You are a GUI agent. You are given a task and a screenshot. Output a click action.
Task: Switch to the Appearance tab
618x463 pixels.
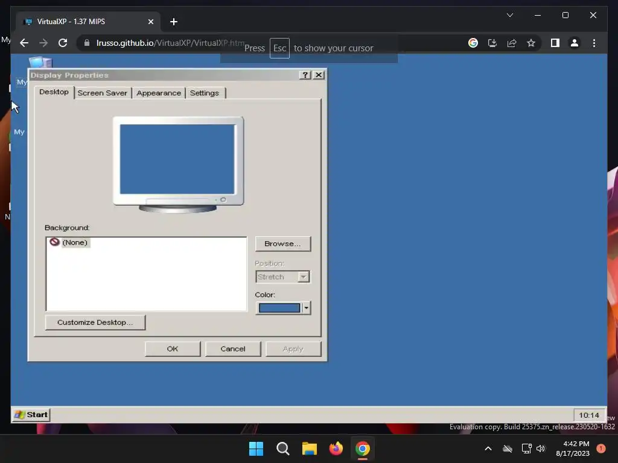(159, 93)
